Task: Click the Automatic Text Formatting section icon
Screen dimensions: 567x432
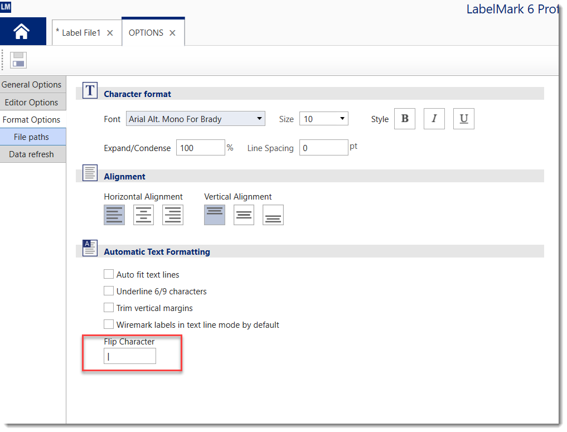Action: click(90, 248)
